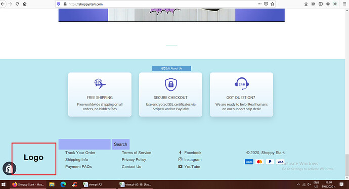Viewport: 349px width, 189px height.
Task: Click the ENG language indicator
Action: [316, 184]
